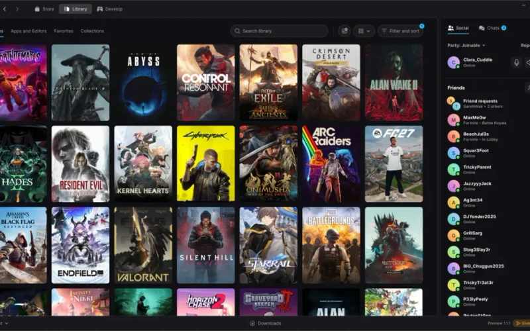Open the Endfield game tile
The image size is (530, 331).
click(x=80, y=245)
